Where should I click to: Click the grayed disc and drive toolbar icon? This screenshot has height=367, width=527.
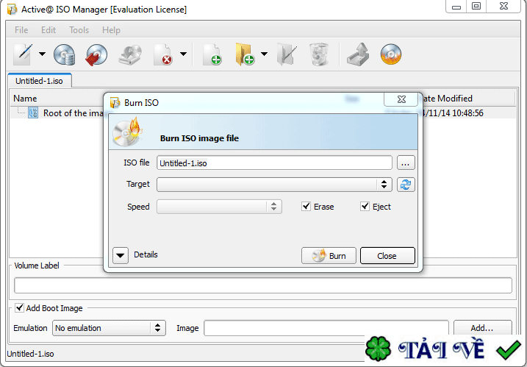[x=130, y=54]
